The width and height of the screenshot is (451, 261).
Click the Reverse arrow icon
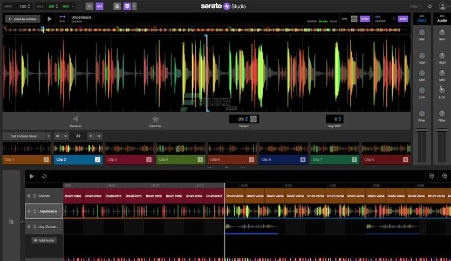pyautogui.click(x=76, y=119)
